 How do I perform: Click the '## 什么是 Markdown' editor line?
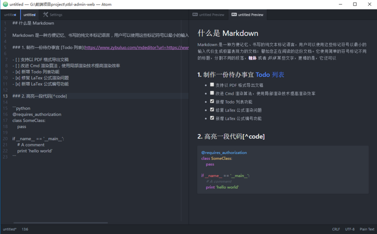click(x=33, y=23)
